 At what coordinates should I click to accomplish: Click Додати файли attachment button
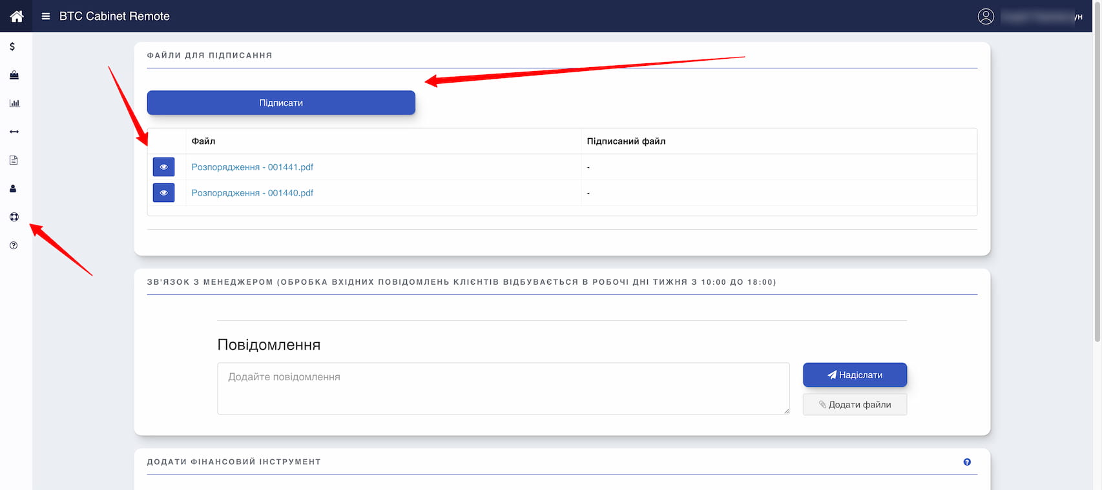point(854,405)
